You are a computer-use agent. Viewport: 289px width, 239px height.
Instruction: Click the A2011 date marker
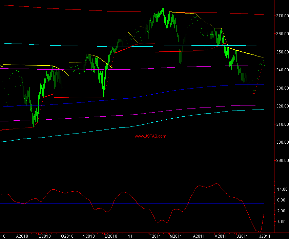pyautogui.click(x=198, y=236)
